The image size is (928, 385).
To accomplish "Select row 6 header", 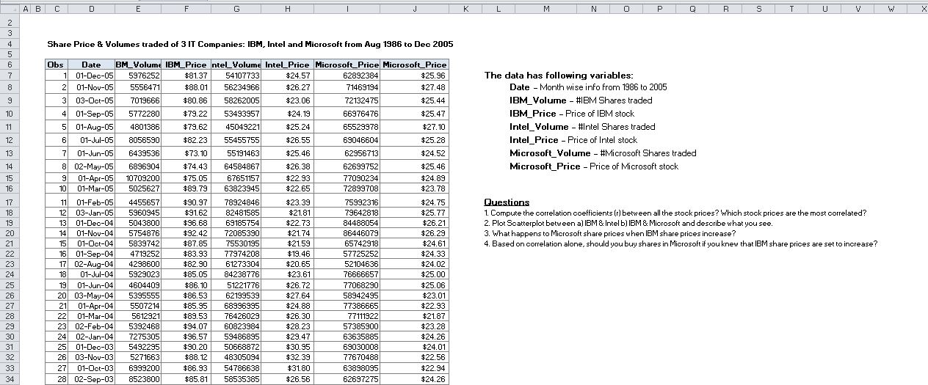I will 8,65.
